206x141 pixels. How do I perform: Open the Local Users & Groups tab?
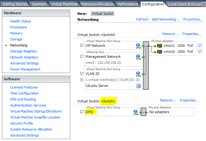click(x=184, y=4)
